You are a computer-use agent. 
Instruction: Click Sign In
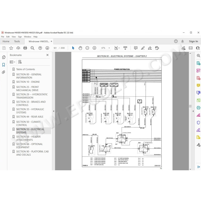tap(193, 41)
